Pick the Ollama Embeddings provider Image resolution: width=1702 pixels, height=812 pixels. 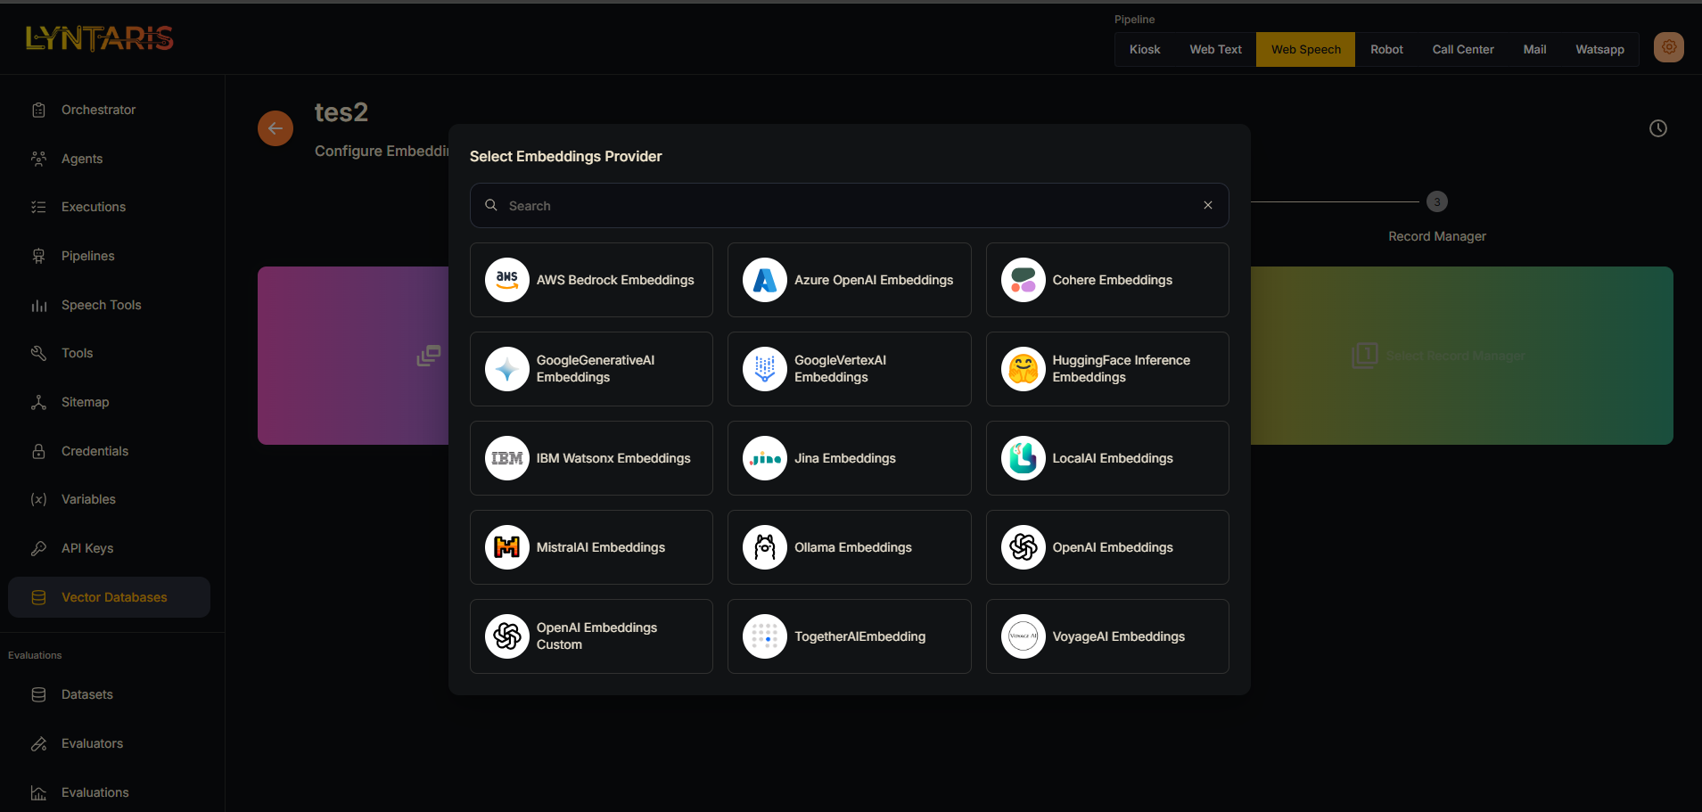(849, 547)
